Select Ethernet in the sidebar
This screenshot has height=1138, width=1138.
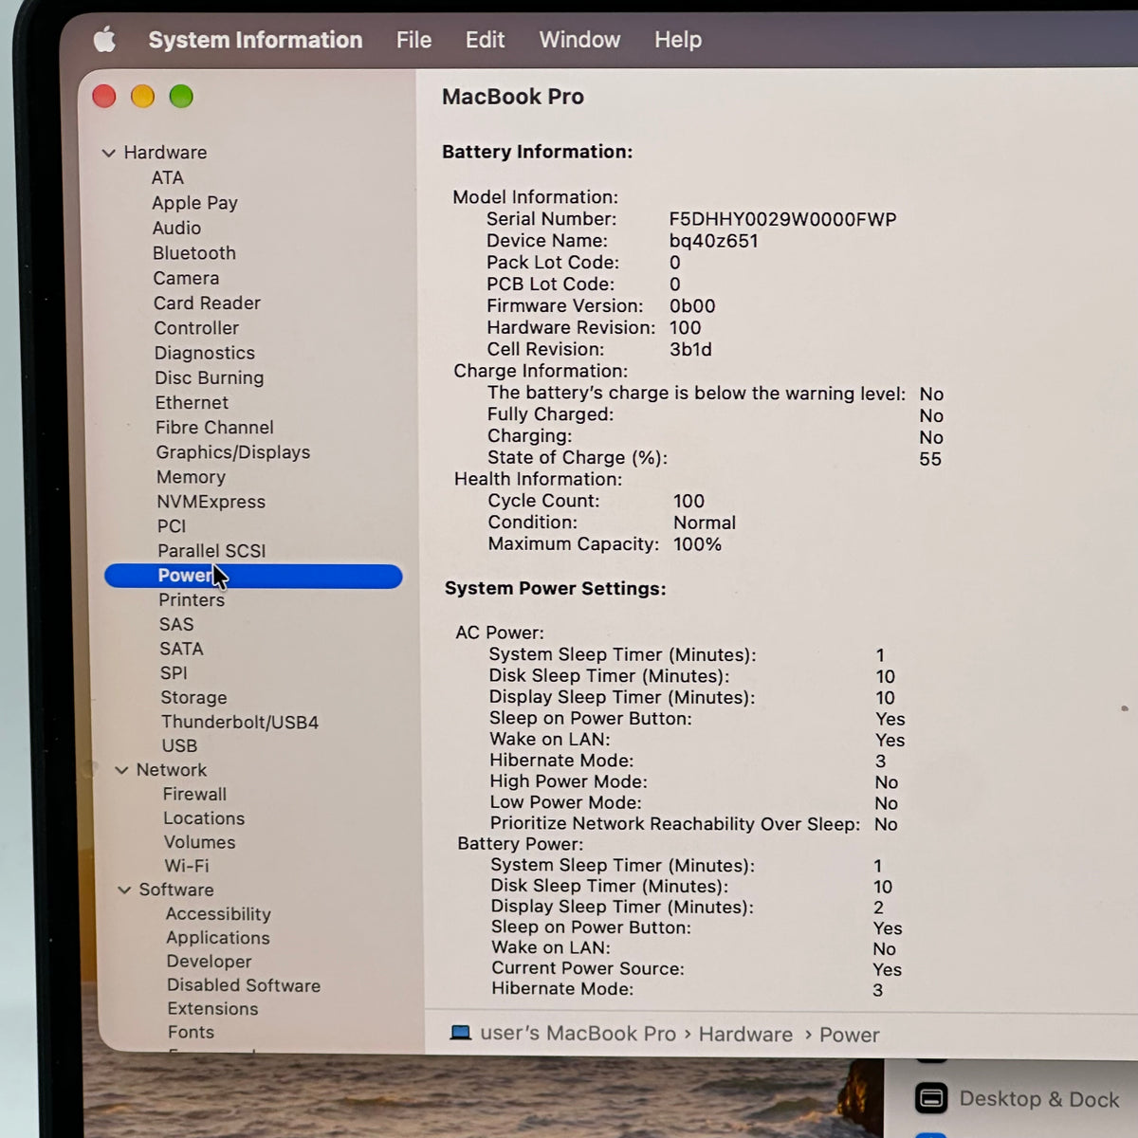point(192,402)
